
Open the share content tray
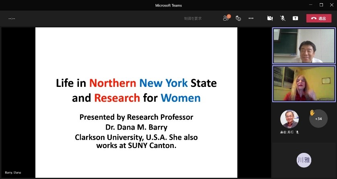coord(295,19)
